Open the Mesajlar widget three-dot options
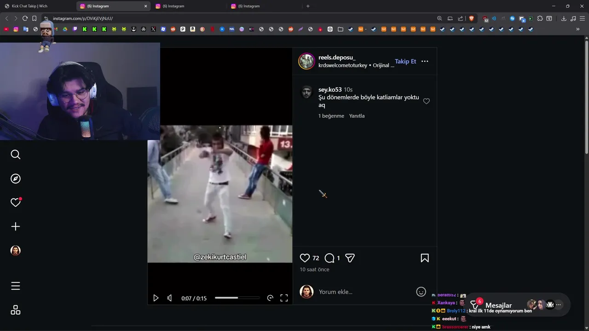Viewport: 589px width, 331px height. (558, 305)
